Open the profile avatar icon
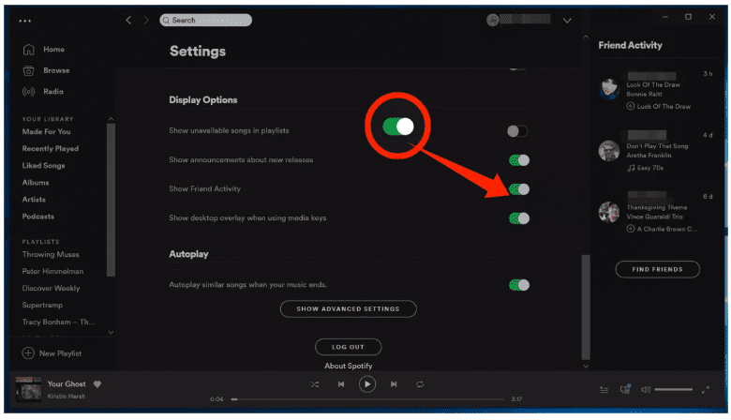The width and height of the screenshot is (731, 420). (x=492, y=20)
